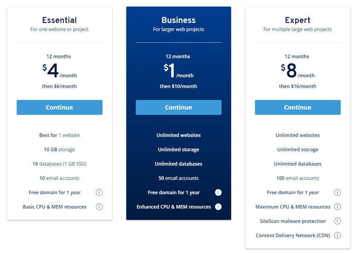Image resolution: width=358 pixels, height=253 pixels.
Task: Select the Business plan heading
Action: click(179, 20)
